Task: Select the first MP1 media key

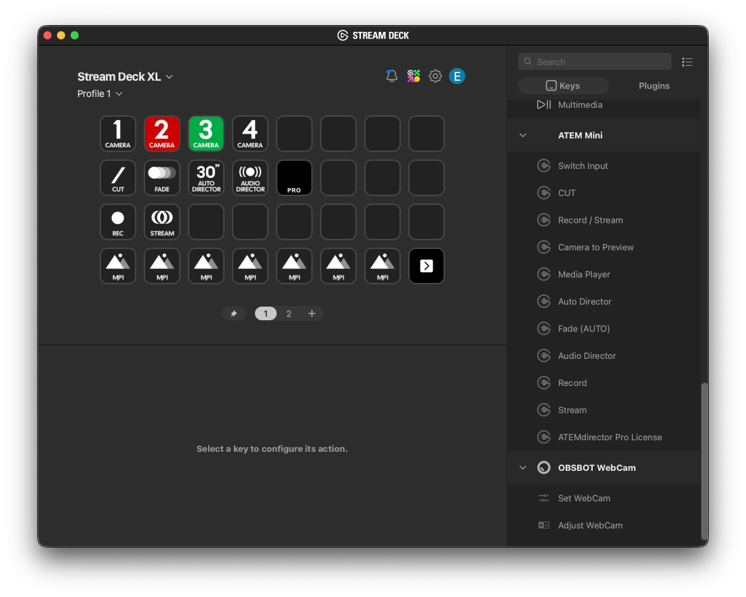Action: coord(118,266)
